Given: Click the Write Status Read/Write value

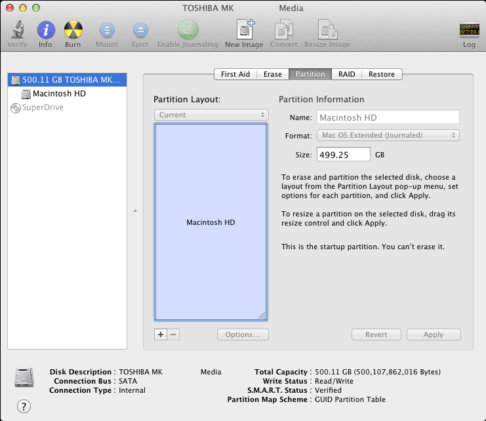Looking at the screenshot, I should coord(334,381).
